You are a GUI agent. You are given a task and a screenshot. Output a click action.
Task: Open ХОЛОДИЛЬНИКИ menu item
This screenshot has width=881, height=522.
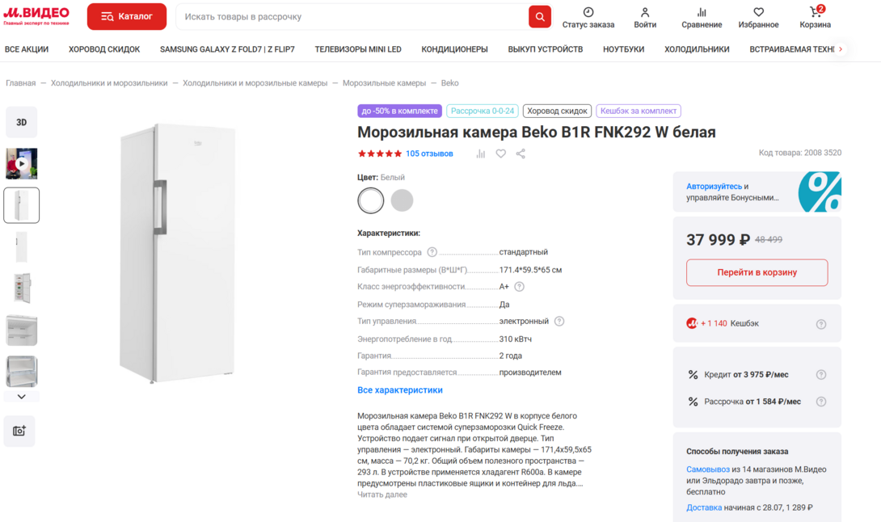tap(697, 49)
